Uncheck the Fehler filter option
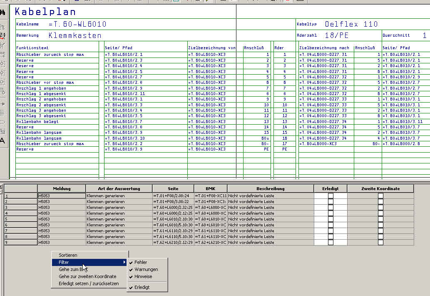Screen dimensions: 430x296 click(147, 262)
